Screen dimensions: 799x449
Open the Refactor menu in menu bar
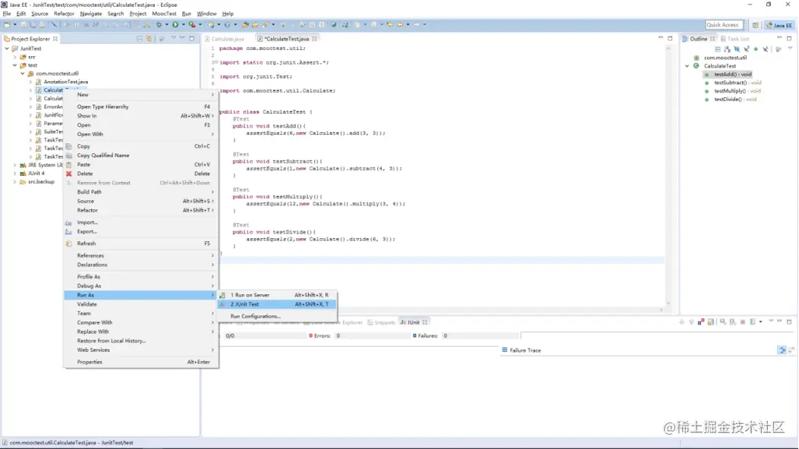(x=64, y=14)
